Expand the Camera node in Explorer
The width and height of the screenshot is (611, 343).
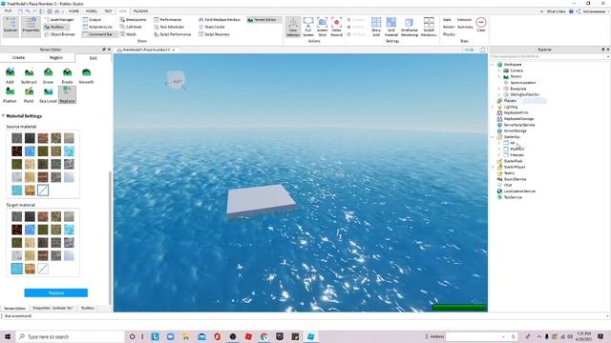[x=499, y=71]
